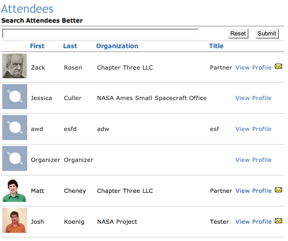Click the envelope icon in Josh Koenig's row
The image size is (288, 241).
coord(278,221)
